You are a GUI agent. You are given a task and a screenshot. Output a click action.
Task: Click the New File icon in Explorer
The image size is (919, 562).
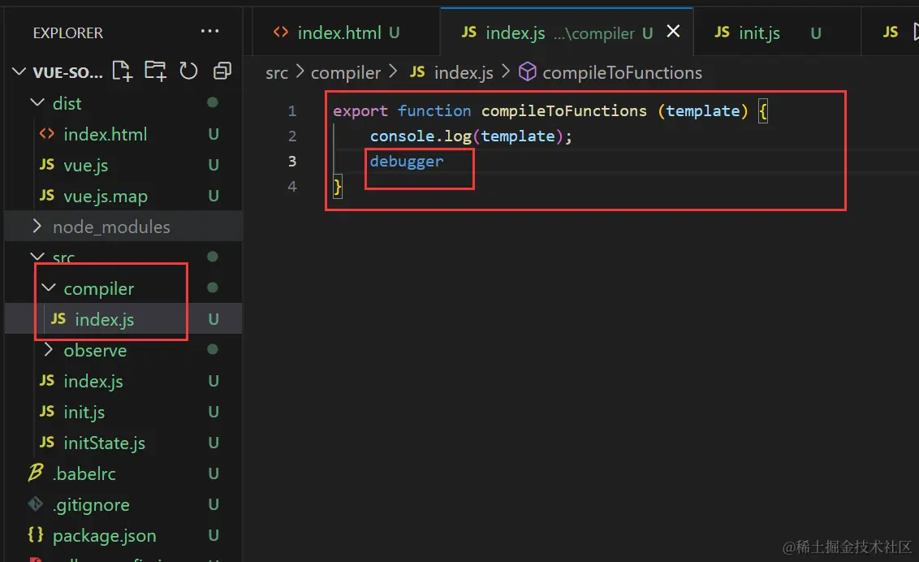click(x=122, y=71)
